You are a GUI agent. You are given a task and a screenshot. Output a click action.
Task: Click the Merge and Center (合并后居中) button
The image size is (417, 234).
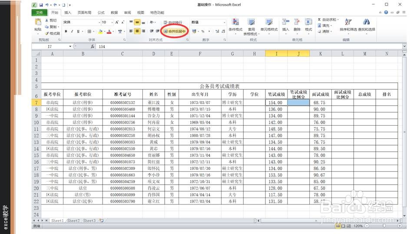tap(175, 31)
